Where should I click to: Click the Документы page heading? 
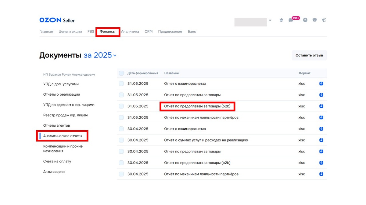pos(60,55)
